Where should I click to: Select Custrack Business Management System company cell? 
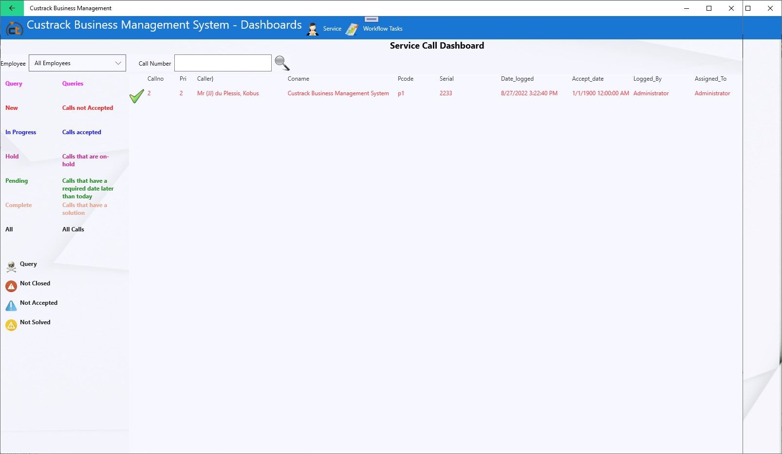click(338, 93)
